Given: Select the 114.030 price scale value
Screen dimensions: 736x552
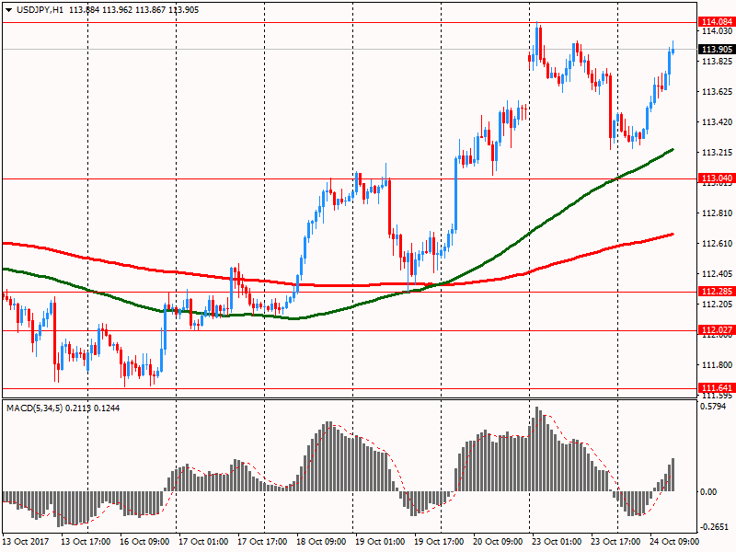Looking at the screenshot, I should pos(717,31).
